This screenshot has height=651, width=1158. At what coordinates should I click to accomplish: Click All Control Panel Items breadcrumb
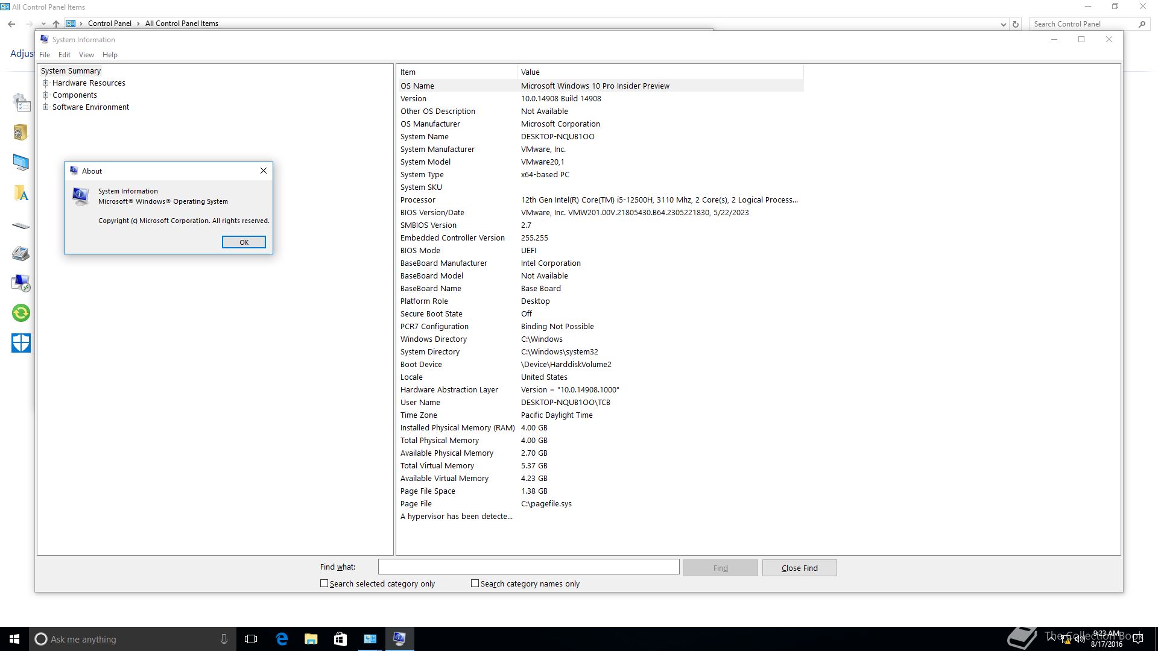182,24
